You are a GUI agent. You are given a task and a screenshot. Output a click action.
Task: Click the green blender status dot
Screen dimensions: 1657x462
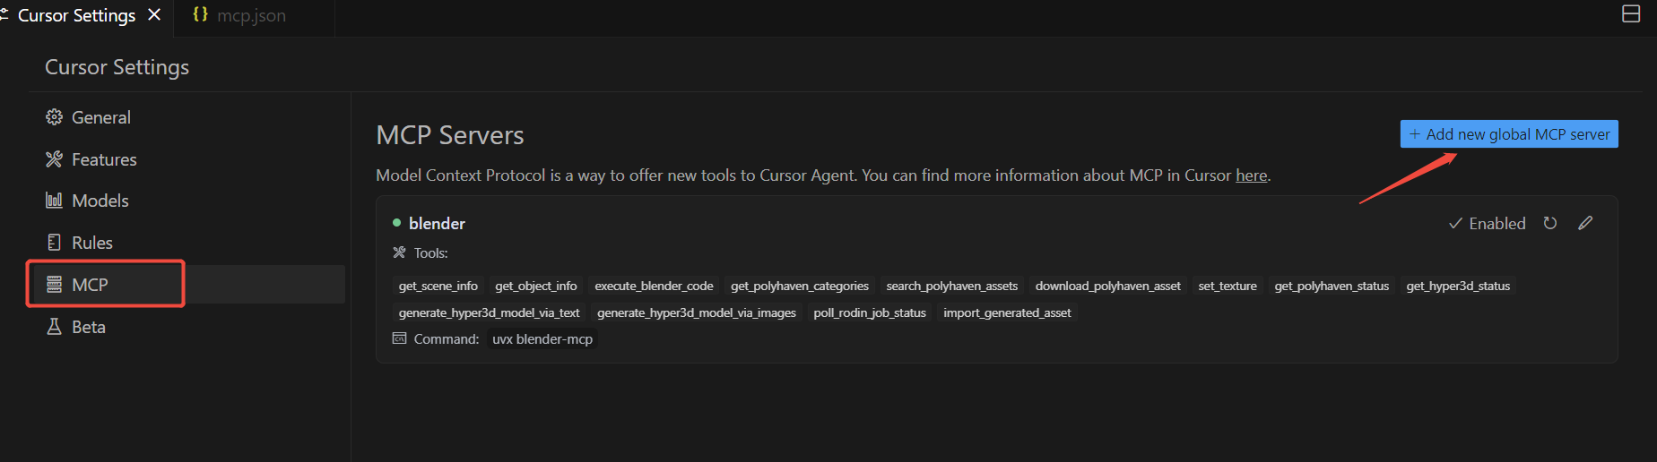(x=396, y=222)
